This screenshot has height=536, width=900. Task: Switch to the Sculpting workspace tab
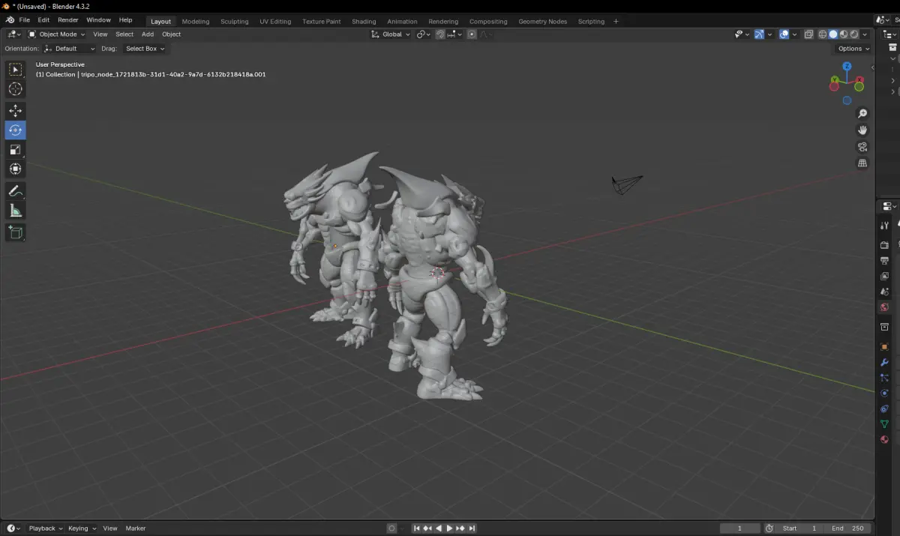(x=234, y=21)
